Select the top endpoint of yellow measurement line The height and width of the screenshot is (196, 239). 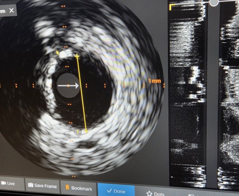[77, 56]
